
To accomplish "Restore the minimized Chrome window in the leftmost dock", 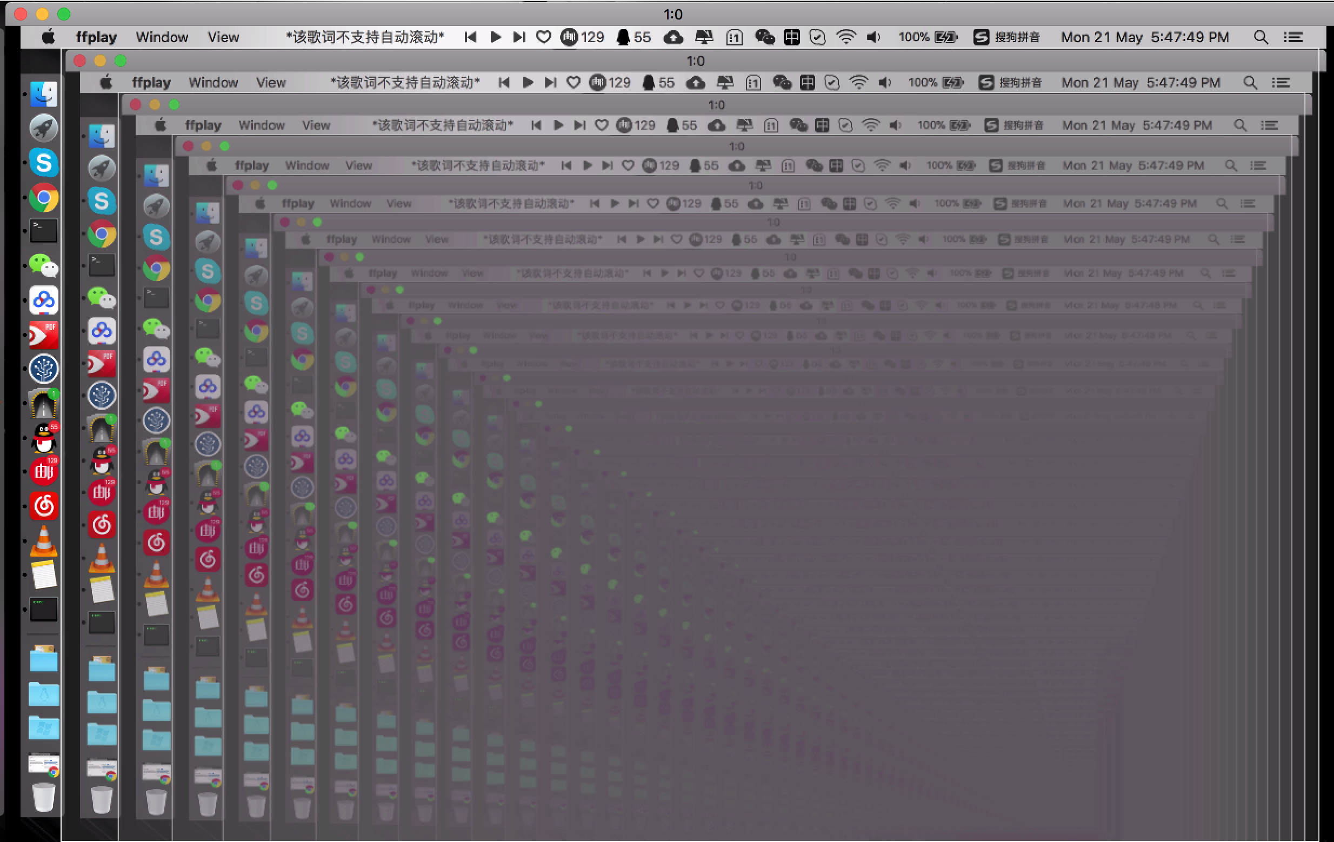I will point(44,764).
